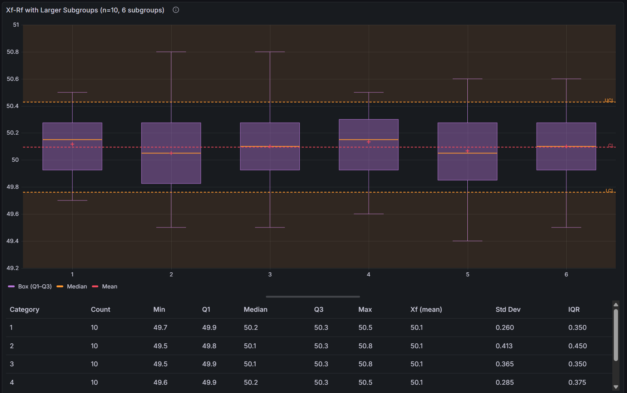Click the Std Dev value 0.285
Image resolution: width=627 pixels, height=393 pixels.
pos(505,382)
